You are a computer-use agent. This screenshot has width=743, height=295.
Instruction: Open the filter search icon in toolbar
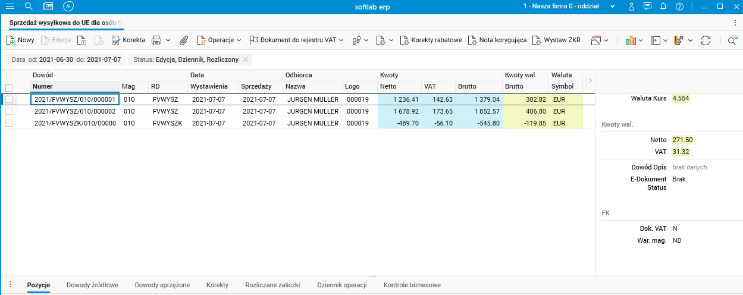(732, 40)
